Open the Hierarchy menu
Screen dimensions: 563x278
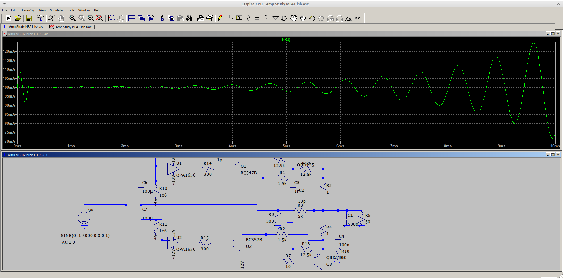27,10
